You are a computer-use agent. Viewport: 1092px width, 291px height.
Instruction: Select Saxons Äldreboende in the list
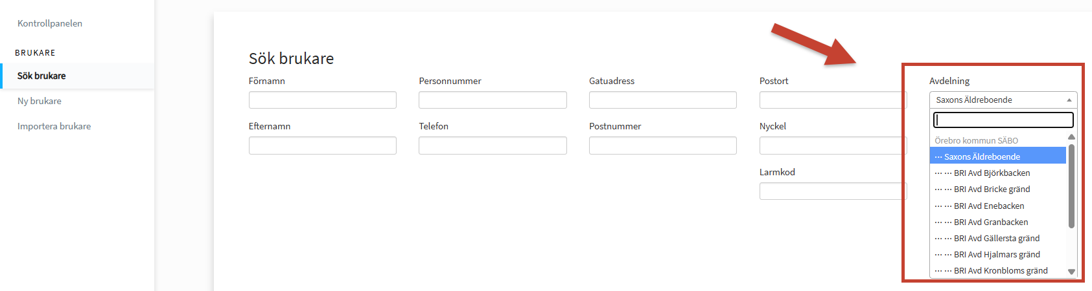pyautogui.click(x=998, y=156)
